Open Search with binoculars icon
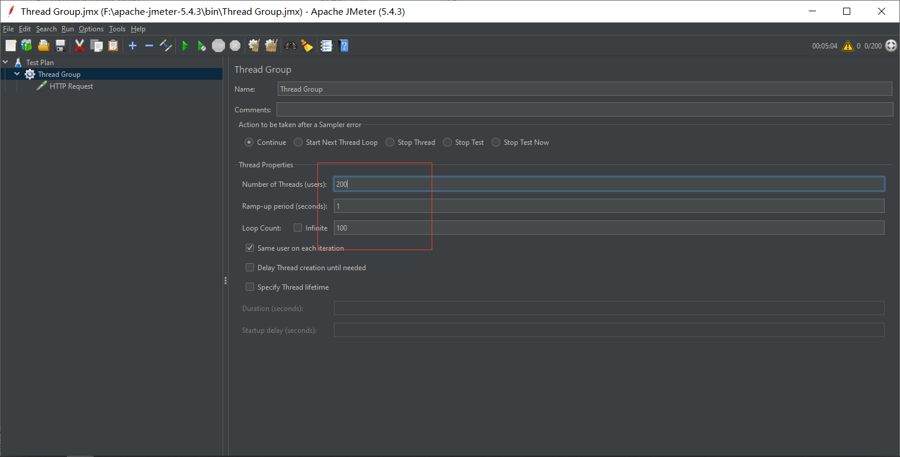The width and height of the screenshot is (900, 457). pyautogui.click(x=290, y=46)
